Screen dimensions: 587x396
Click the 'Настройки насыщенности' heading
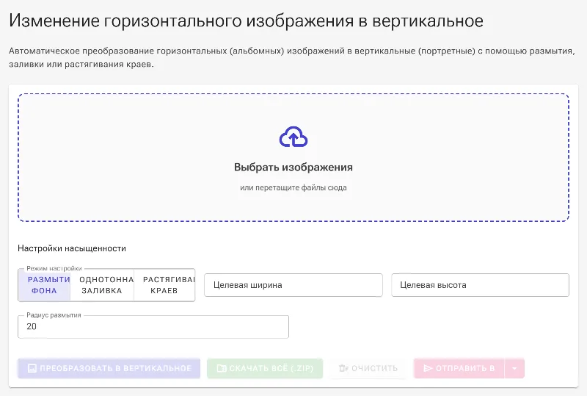(x=72, y=248)
